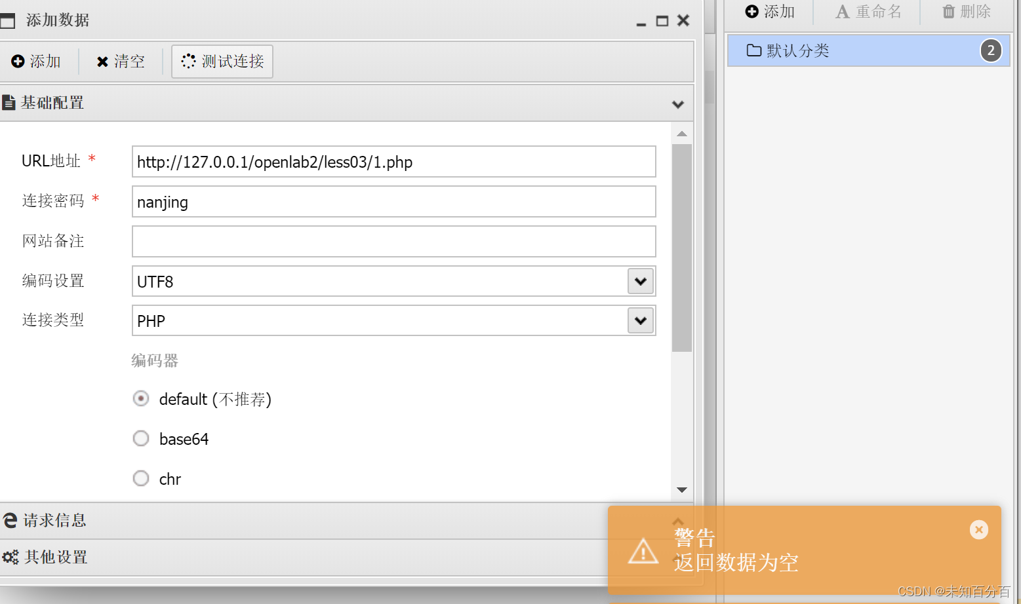Open the 编码设置 UTF8 dropdown
1021x604 pixels.
641,281
